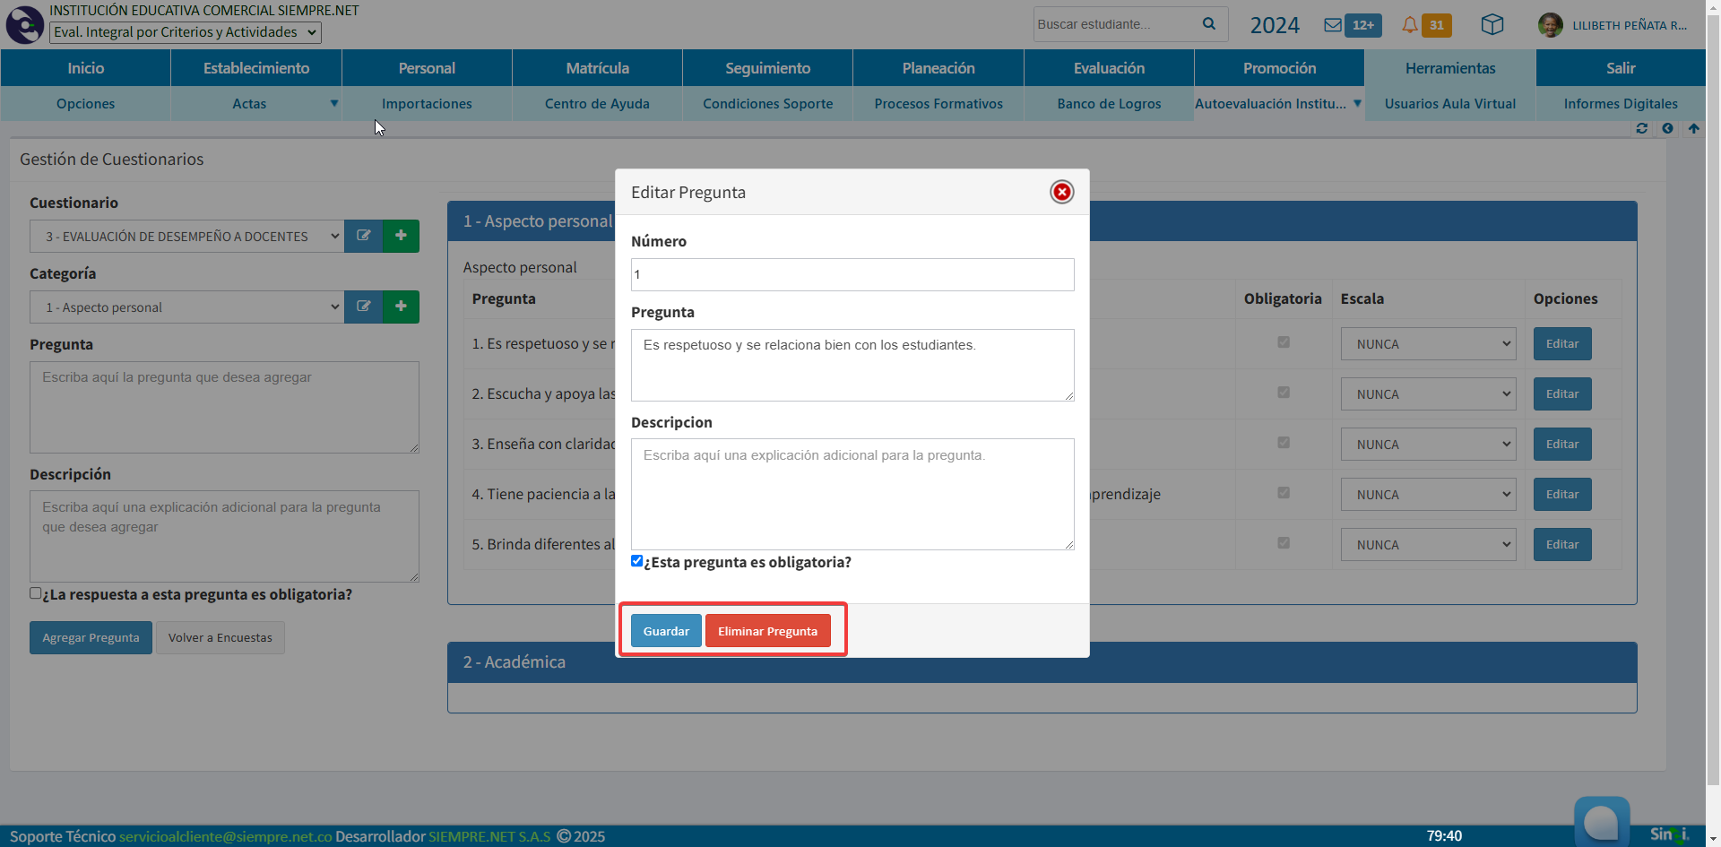Close the Editar Pregunta dialog with red X

coord(1061,192)
